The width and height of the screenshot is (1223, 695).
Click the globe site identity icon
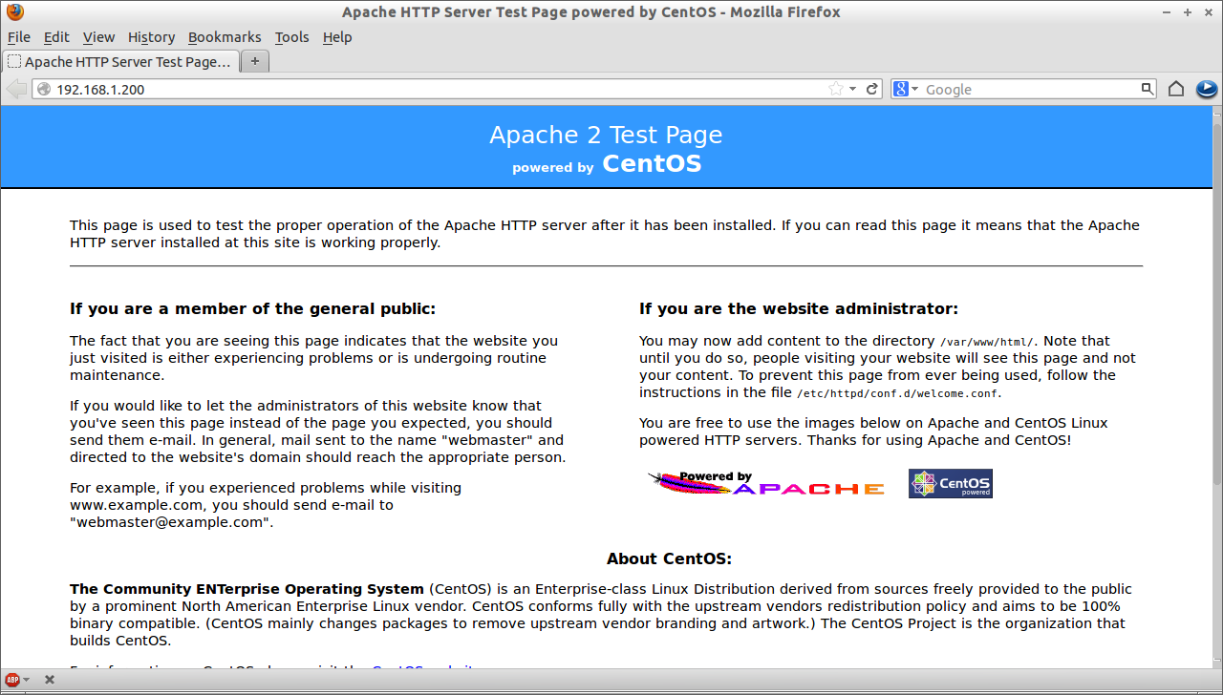click(43, 89)
